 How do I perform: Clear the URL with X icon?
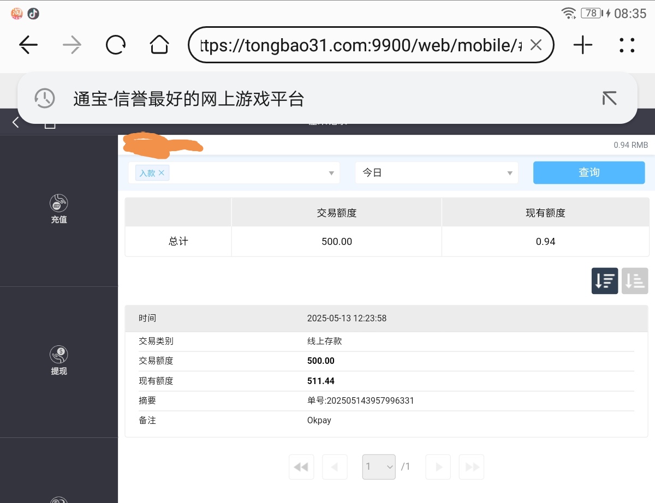536,45
